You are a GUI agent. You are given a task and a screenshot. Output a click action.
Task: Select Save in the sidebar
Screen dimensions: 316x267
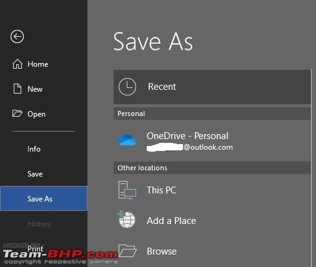pos(35,174)
